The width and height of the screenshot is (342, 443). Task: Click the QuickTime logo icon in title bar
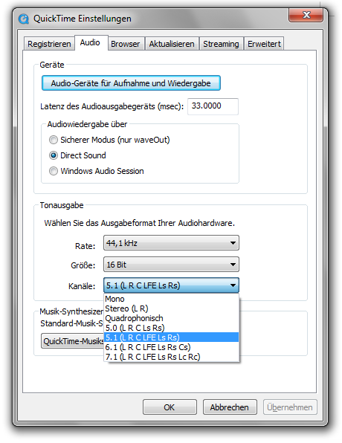click(24, 19)
